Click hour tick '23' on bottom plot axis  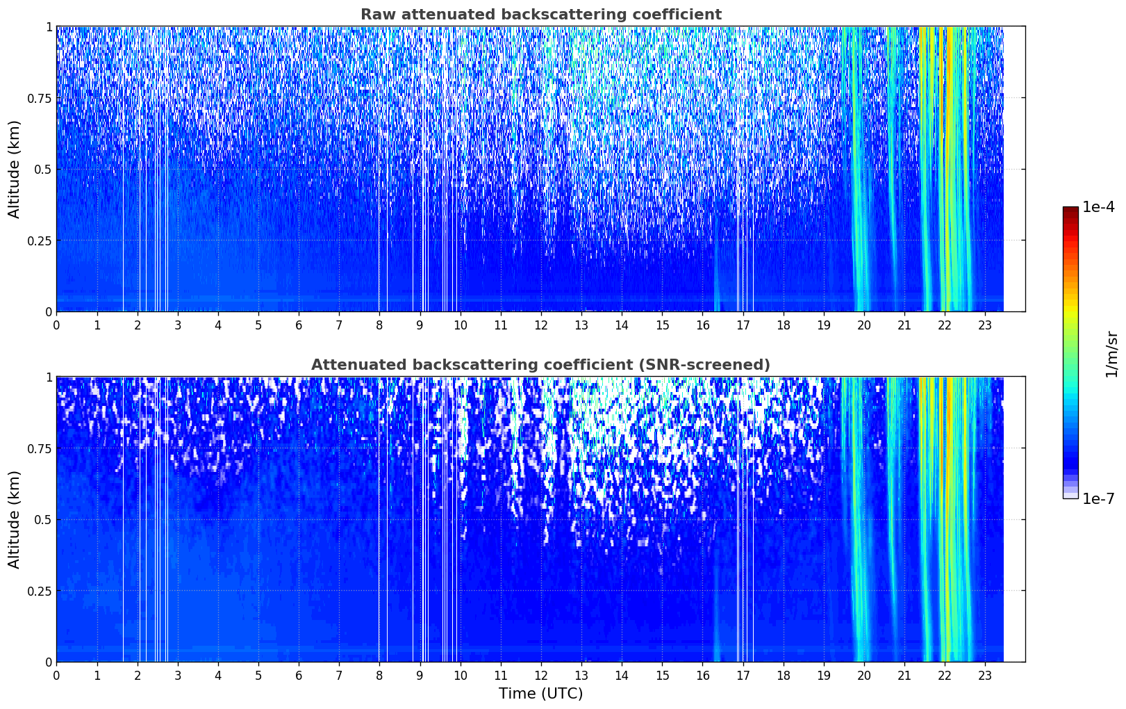(x=985, y=675)
